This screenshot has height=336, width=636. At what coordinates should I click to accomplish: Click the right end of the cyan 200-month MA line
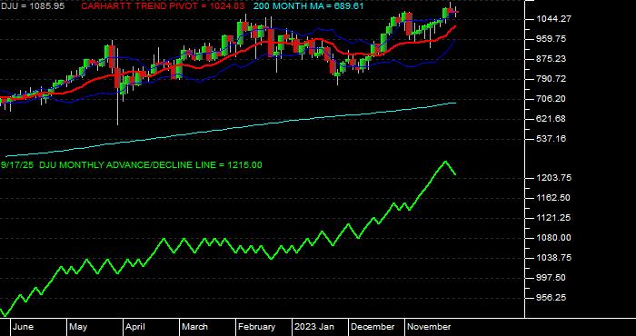(455, 103)
